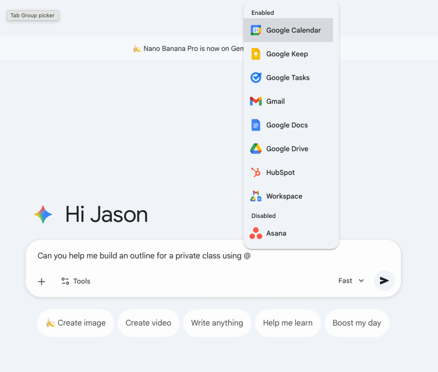Screen dimensions: 438x372
Task: Select the Workspace apps icon
Action: pyautogui.click(x=256, y=196)
